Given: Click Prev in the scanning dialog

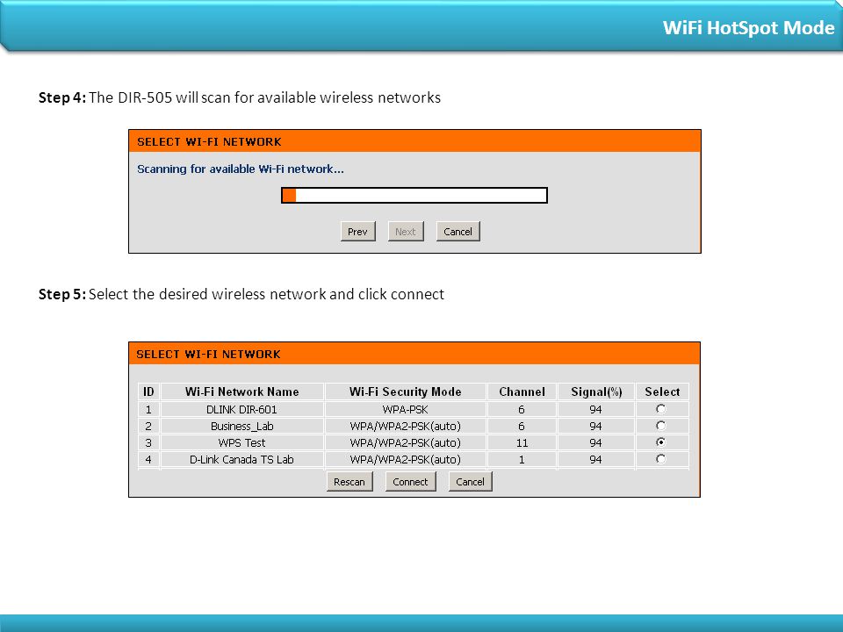Looking at the screenshot, I should tap(357, 232).
